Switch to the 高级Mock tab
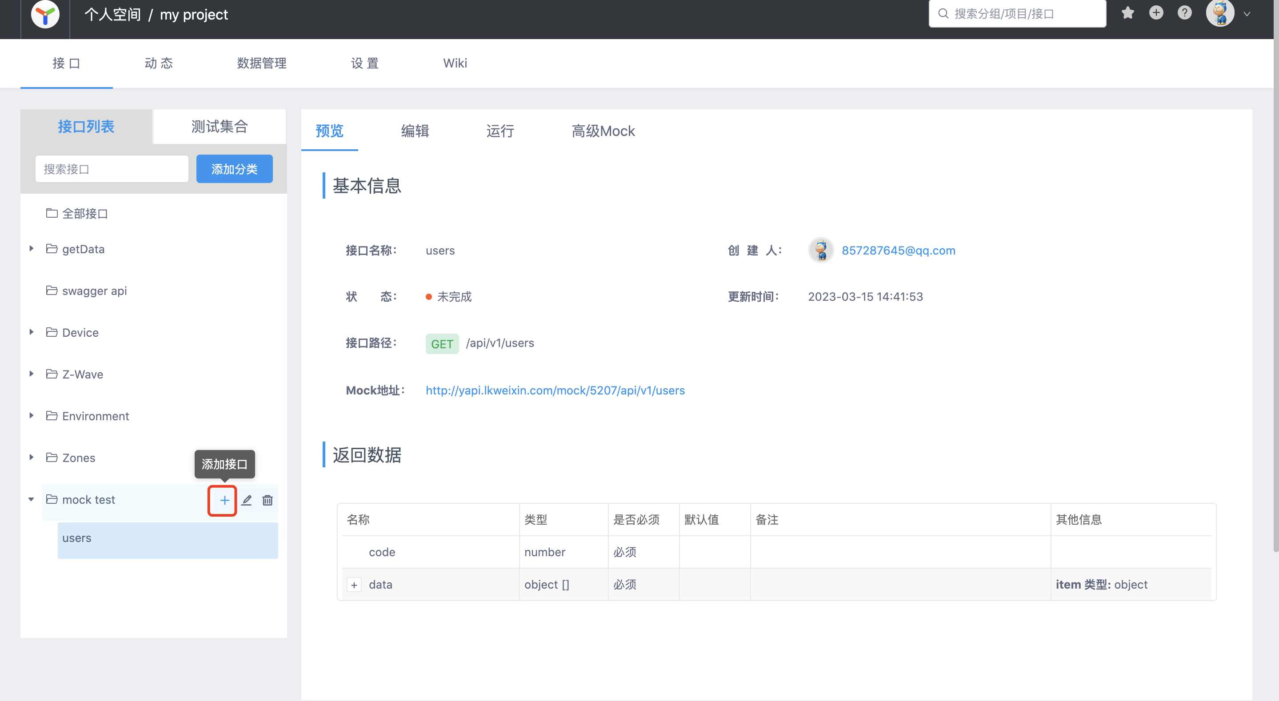Screen dimensions: 1279x701 click(x=603, y=131)
